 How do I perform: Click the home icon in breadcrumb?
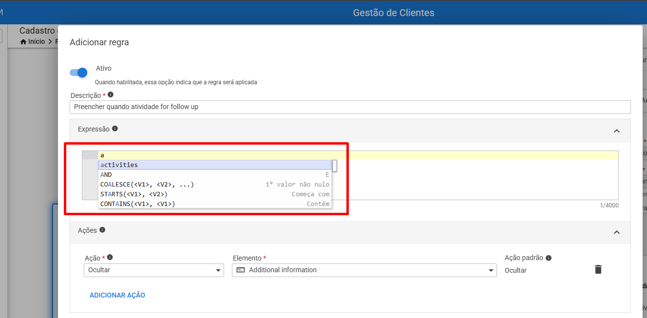coord(23,42)
